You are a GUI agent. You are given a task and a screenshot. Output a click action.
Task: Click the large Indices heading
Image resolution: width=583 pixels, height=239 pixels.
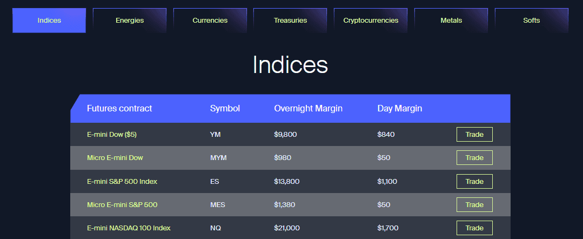point(290,65)
